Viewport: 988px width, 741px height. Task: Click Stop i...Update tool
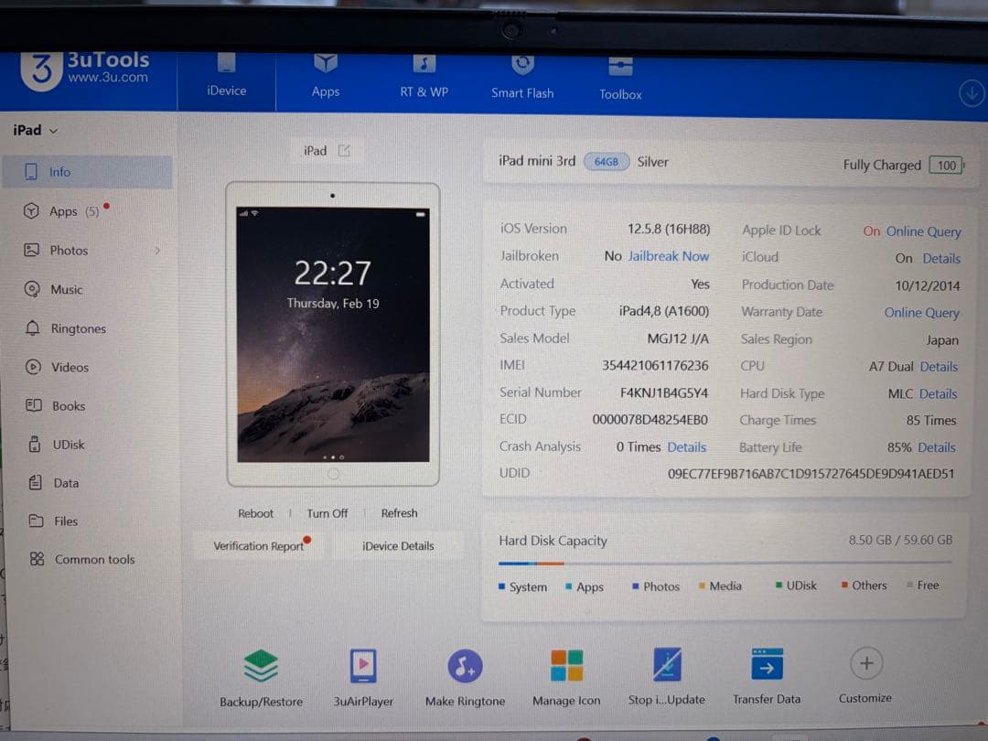(x=667, y=676)
